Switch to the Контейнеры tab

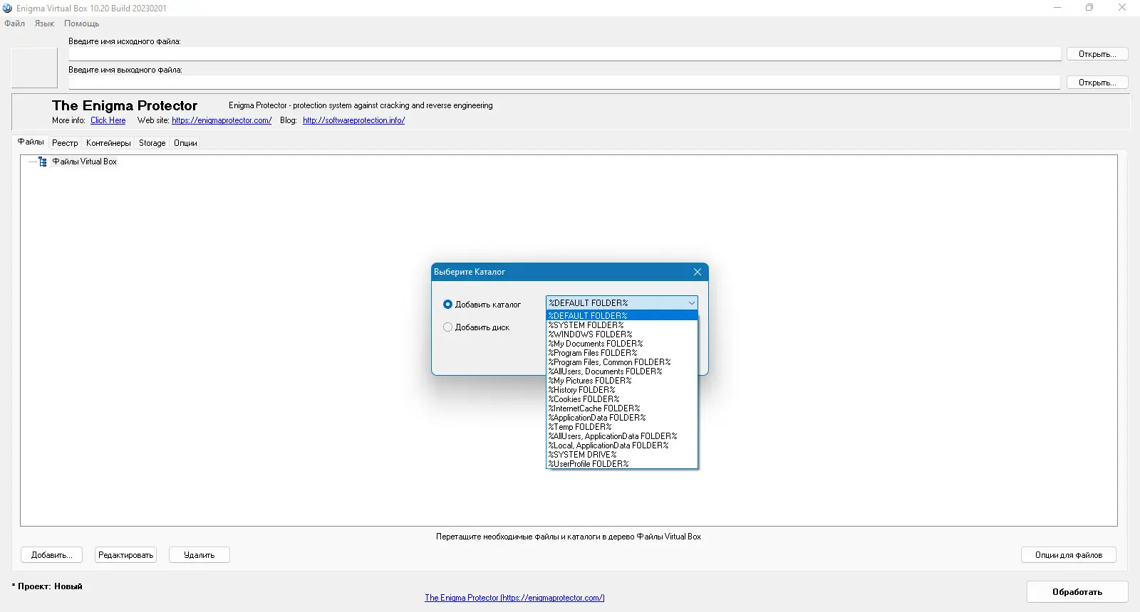pos(108,143)
